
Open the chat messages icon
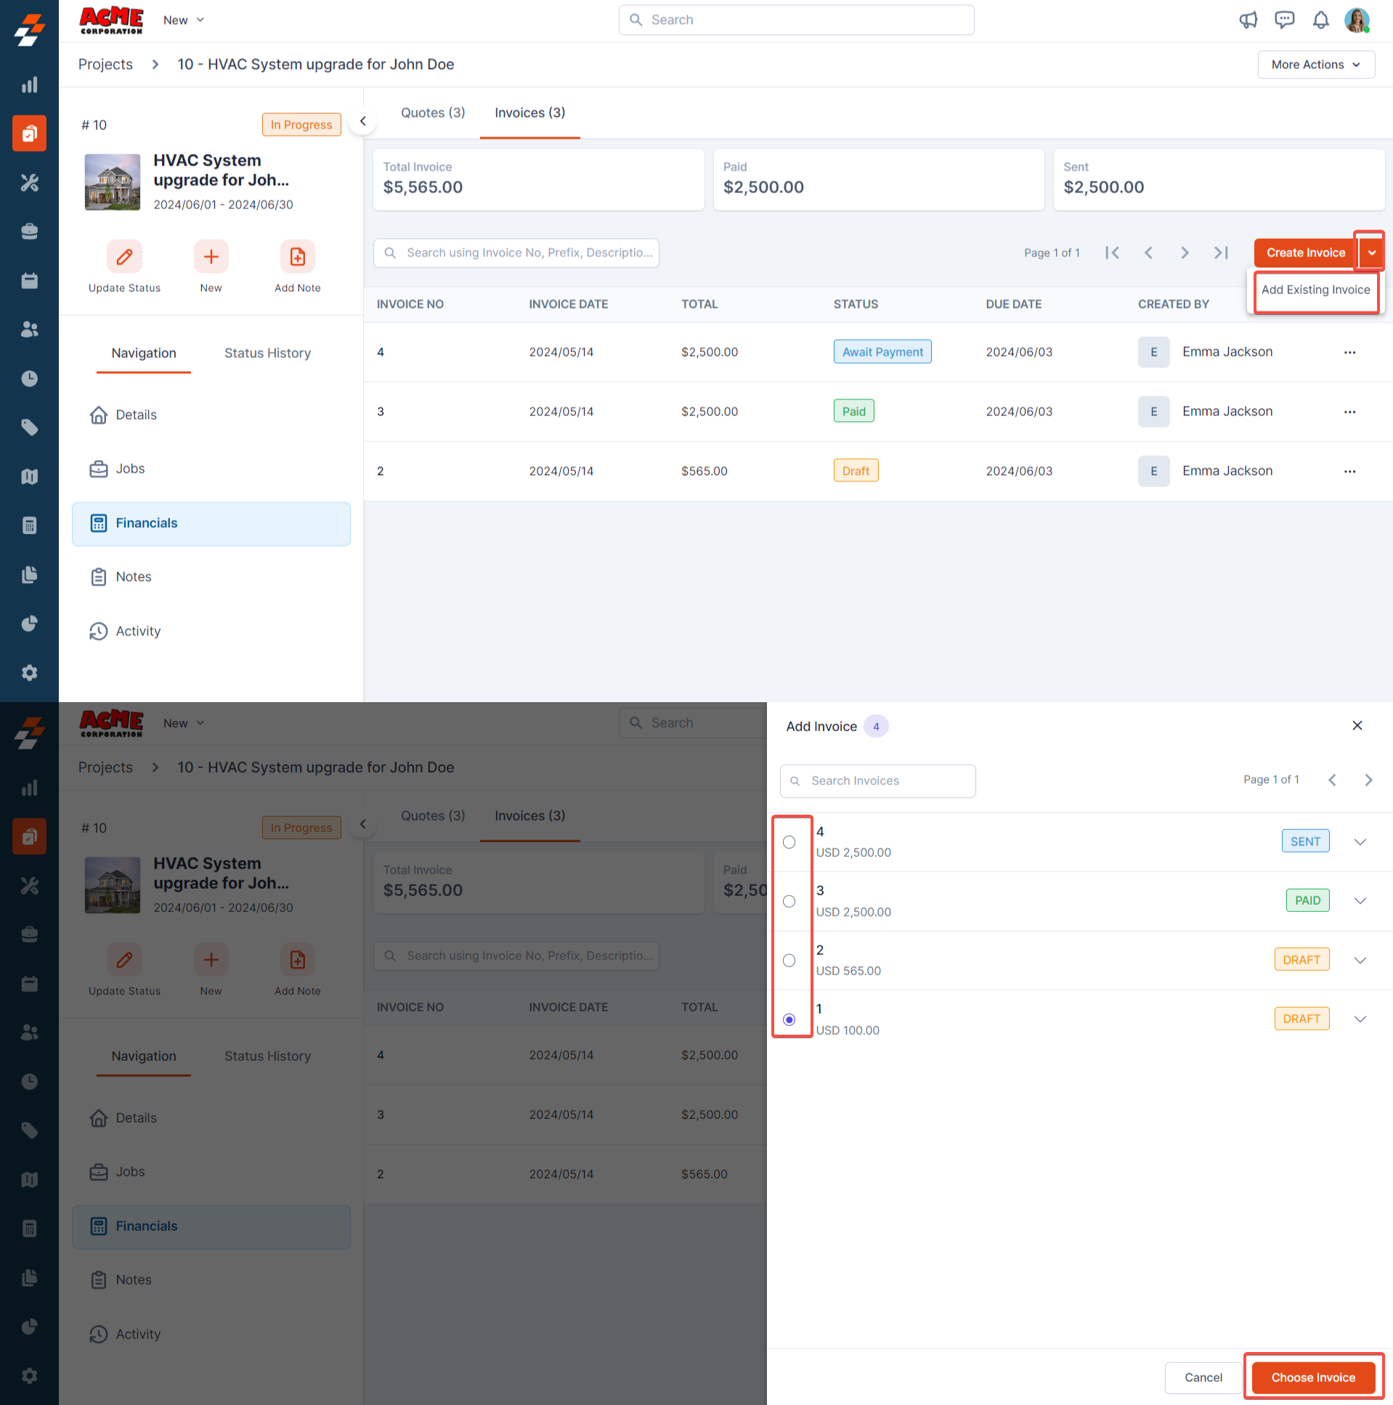1285,20
